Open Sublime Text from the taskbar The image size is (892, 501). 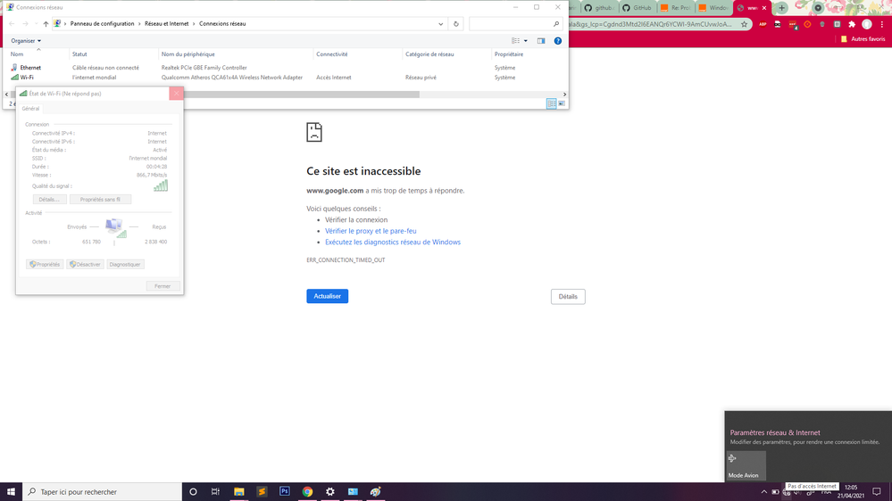click(262, 491)
